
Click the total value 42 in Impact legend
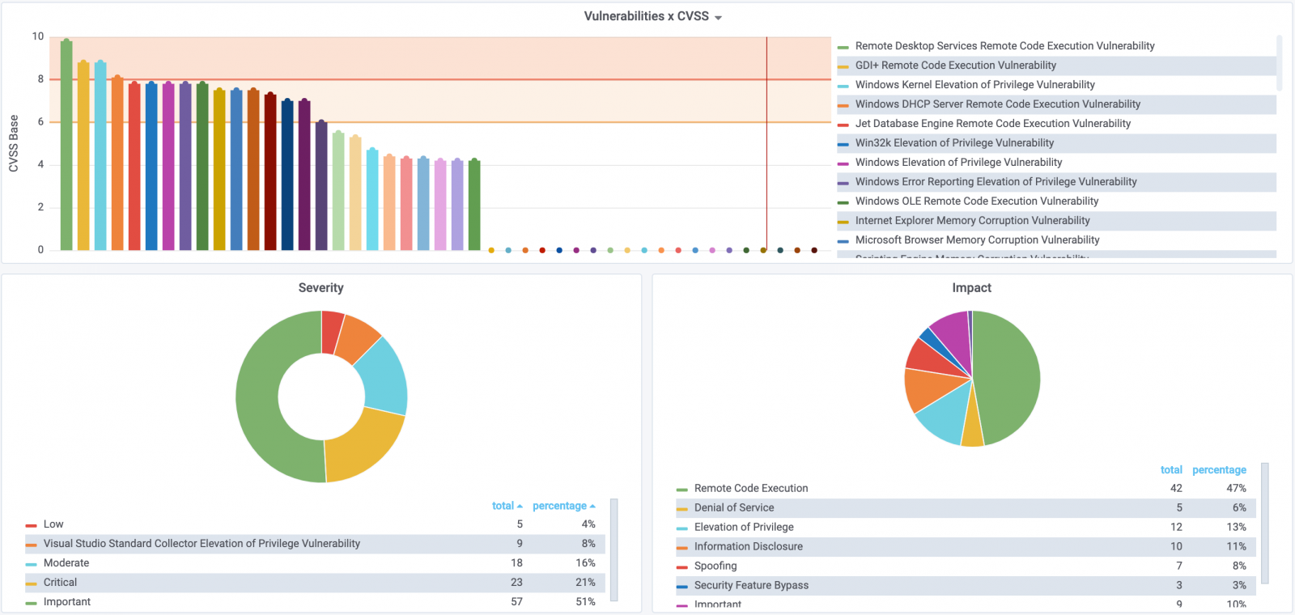[1176, 489]
